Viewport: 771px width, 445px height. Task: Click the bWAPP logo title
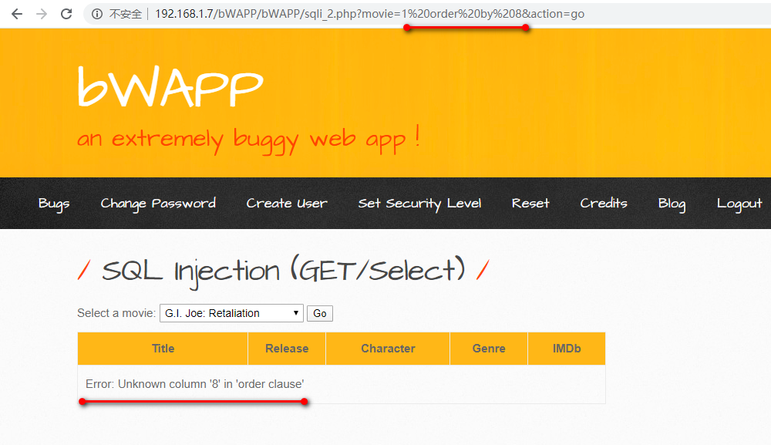170,86
